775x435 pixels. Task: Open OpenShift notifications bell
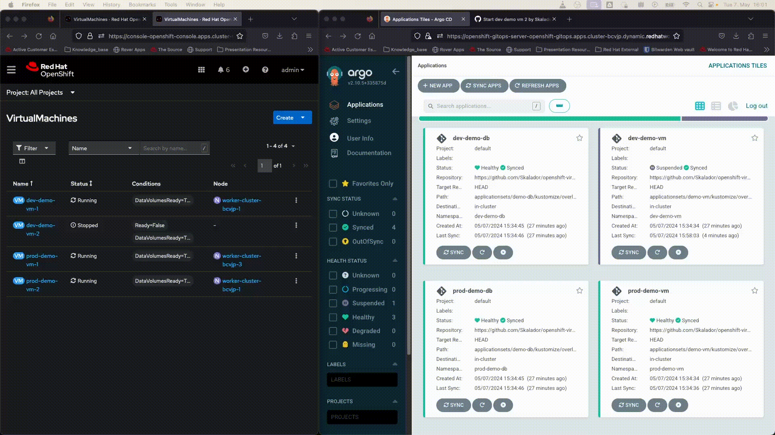pyautogui.click(x=221, y=70)
